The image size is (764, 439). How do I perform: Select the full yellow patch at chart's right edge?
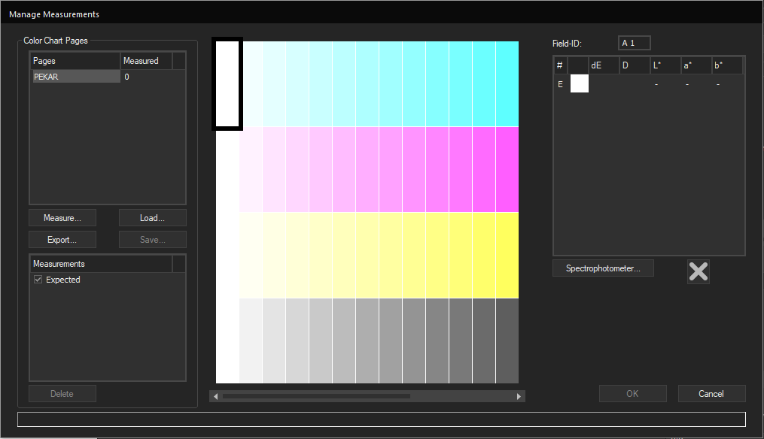pos(507,255)
